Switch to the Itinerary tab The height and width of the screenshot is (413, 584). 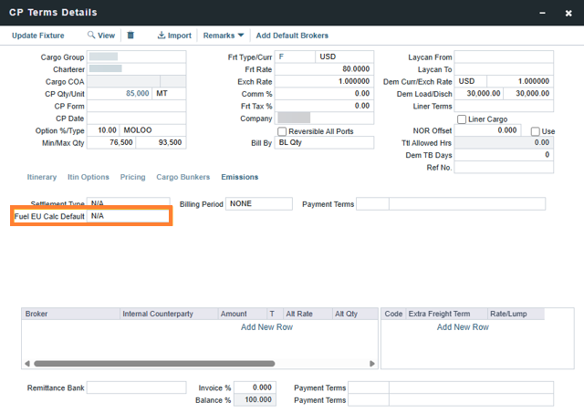[x=42, y=177]
